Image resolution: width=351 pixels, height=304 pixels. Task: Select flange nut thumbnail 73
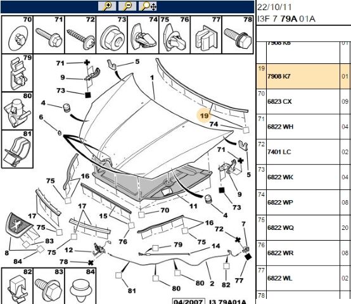(112, 34)
